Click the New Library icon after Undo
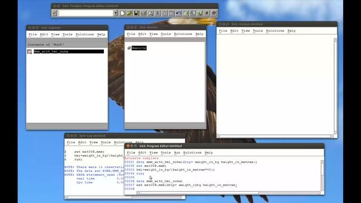Viewport: 361px width, 203px height. click(x=186, y=13)
